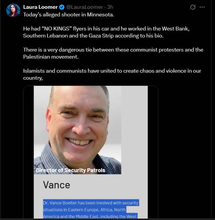215x220 pixels.
Task: Open the 3h timestamp permalink
Action: [x=110, y=7]
